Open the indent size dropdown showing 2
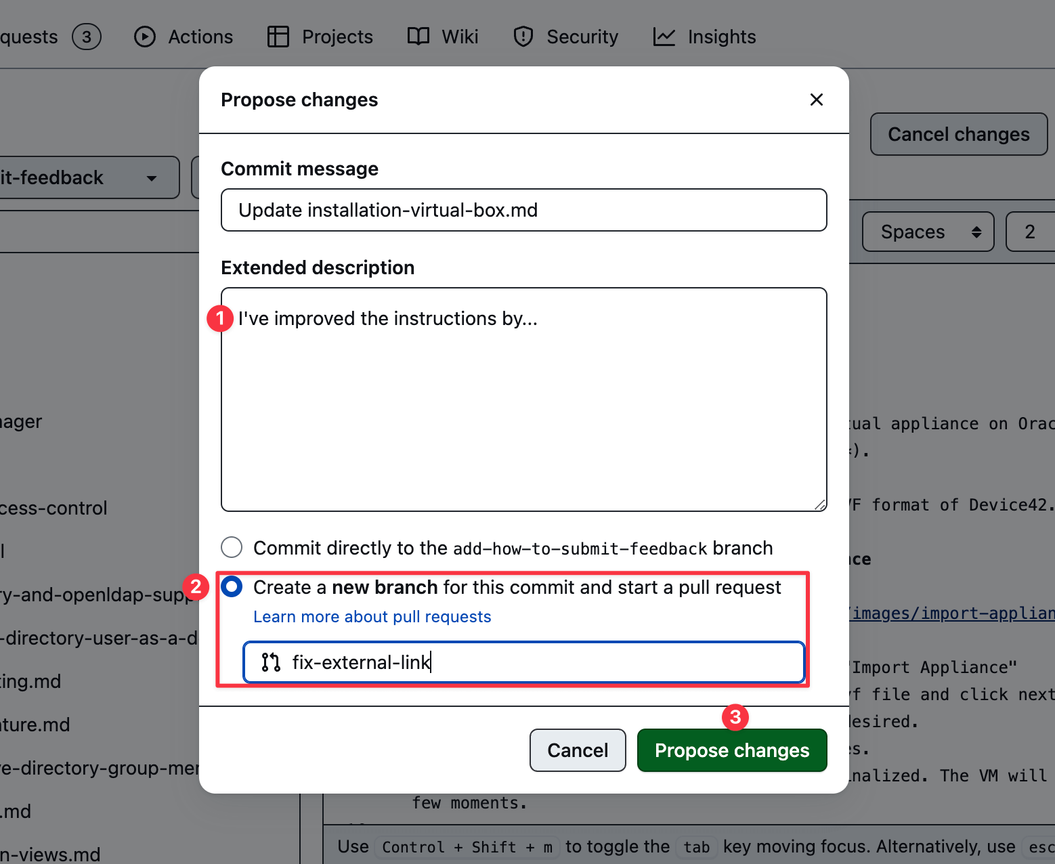1055x864 pixels. pos(1029,232)
